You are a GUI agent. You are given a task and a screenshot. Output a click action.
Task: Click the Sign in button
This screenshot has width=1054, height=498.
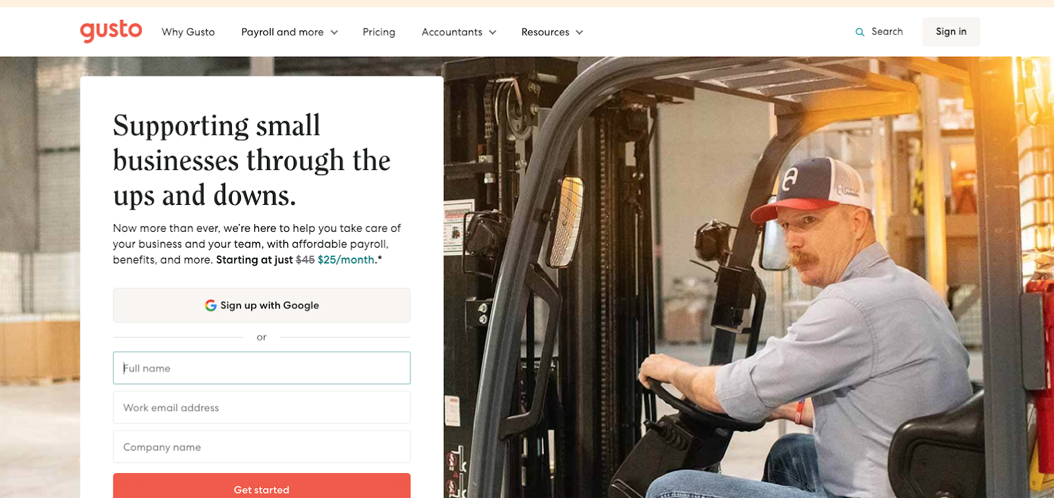pos(951,32)
